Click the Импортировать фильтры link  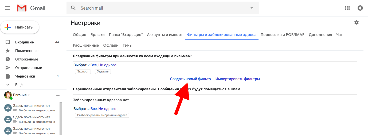coord(237,79)
